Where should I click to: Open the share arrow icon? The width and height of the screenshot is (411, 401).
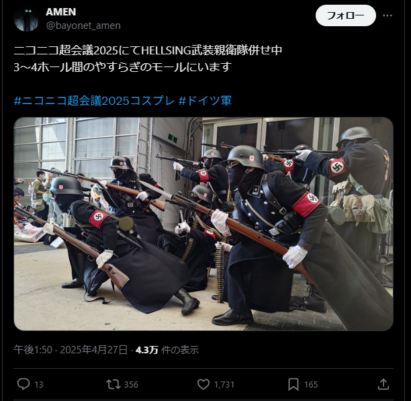point(383,384)
